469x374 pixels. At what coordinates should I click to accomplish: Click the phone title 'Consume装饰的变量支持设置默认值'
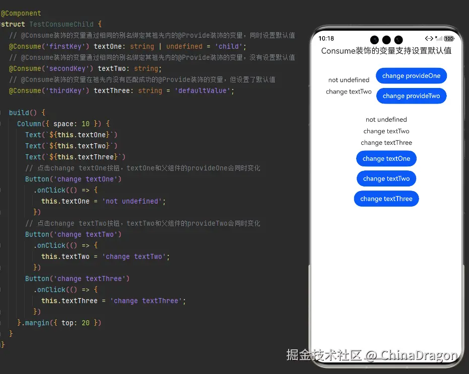[386, 51]
